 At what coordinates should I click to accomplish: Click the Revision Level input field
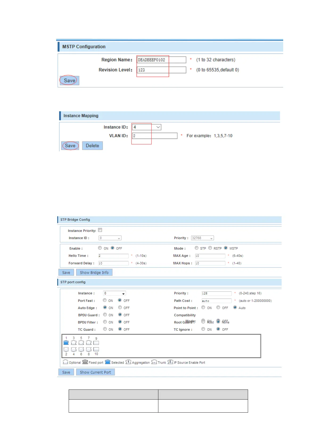162,70
